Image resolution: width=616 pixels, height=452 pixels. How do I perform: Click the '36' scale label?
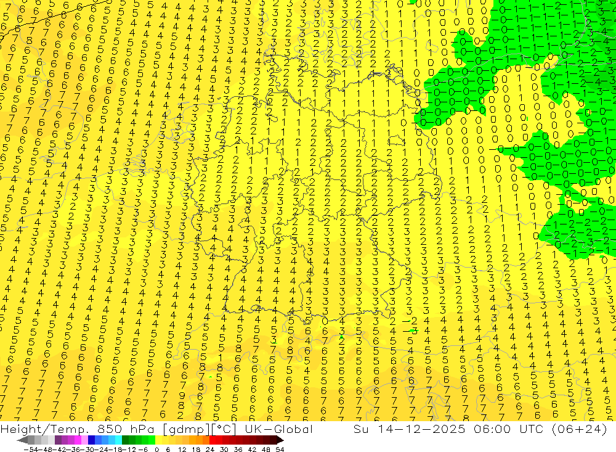[238, 450]
